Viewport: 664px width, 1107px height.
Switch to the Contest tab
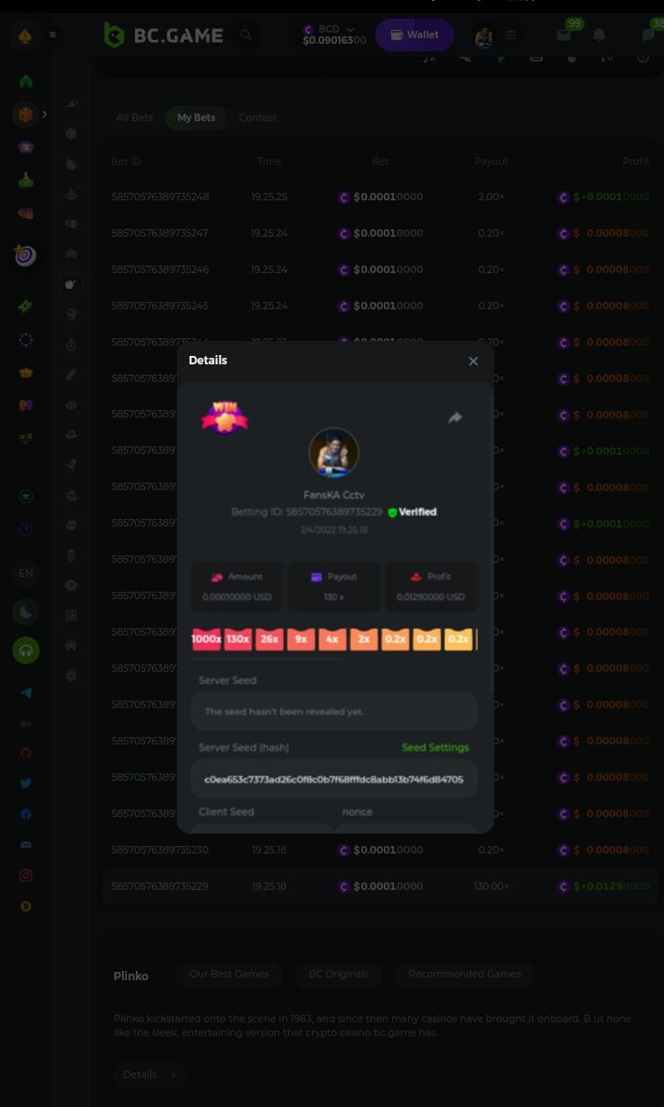pos(257,118)
